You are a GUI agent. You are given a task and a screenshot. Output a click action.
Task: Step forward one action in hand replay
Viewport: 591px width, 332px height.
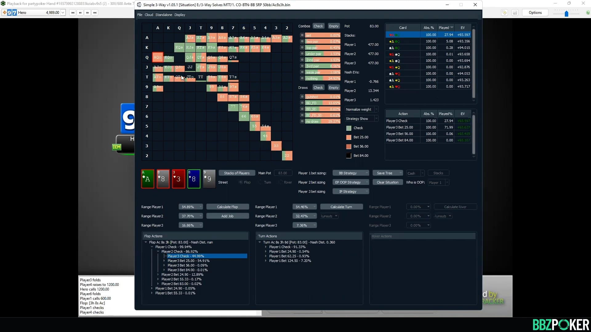tap(87, 13)
